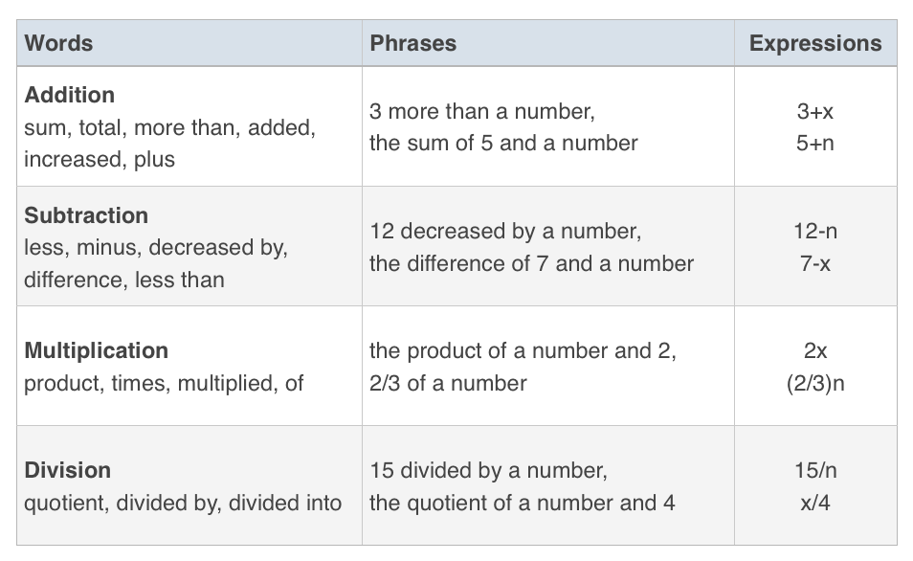Select the Multiplication heading
This screenshot has height=561, width=913.
(x=96, y=350)
